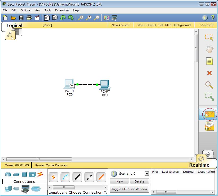Open the File menu

pyautogui.click(x=5, y=10)
